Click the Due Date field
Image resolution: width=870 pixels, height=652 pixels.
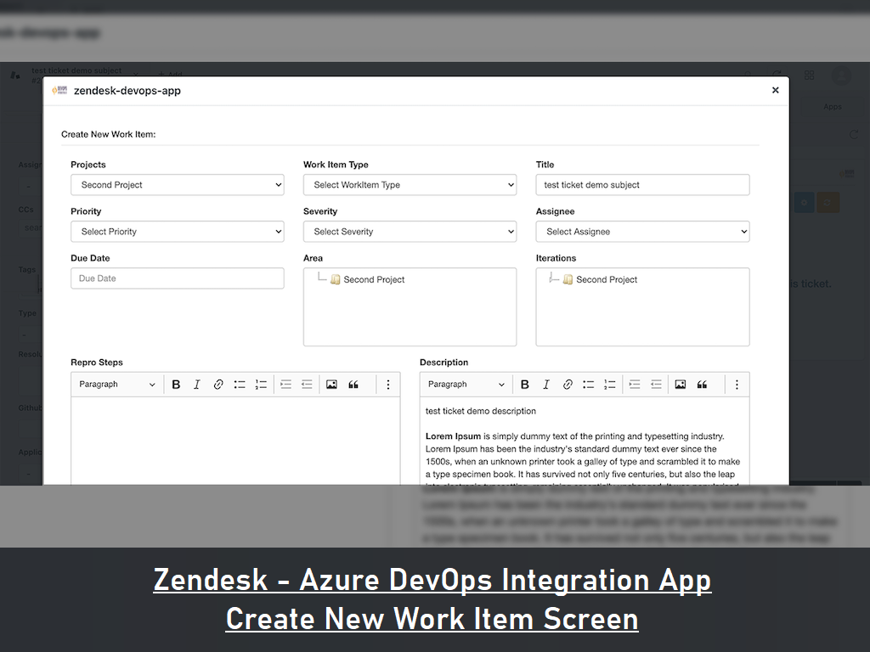[177, 278]
